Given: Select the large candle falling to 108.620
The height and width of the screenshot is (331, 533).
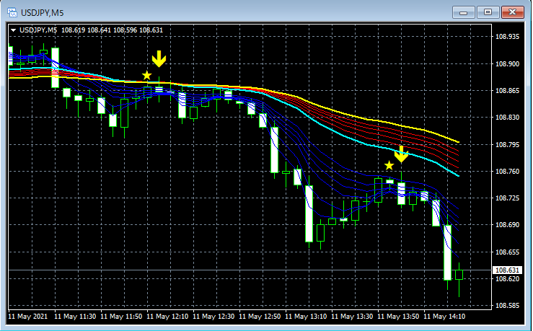Looking at the screenshot, I should point(448,252).
